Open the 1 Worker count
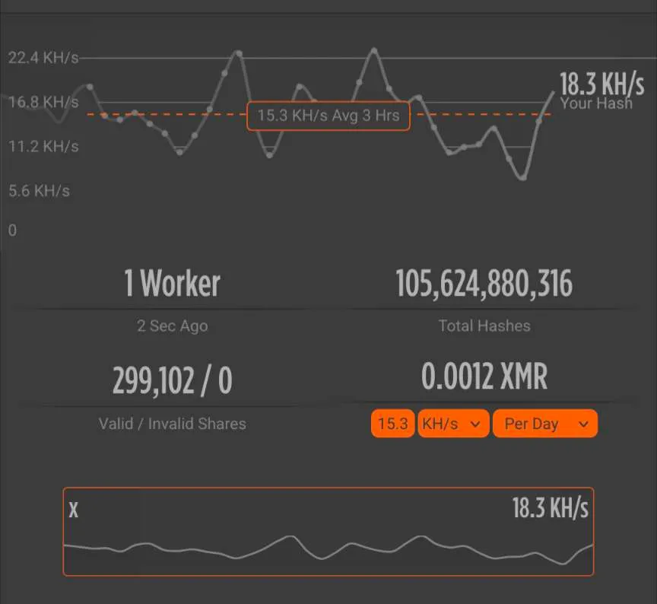657x604 pixels. coord(172,284)
